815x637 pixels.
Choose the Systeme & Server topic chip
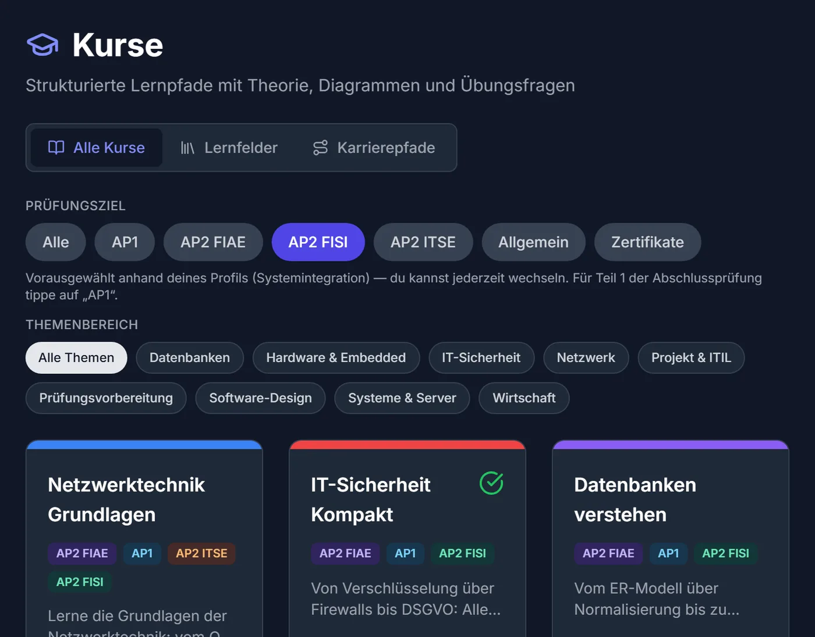[x=402, y=398]
